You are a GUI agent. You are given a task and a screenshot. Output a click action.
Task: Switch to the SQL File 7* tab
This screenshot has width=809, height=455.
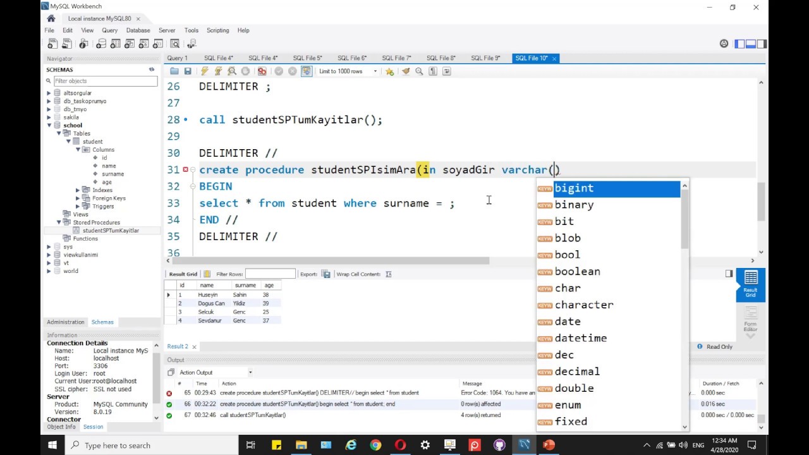click(x=396, y=58)
